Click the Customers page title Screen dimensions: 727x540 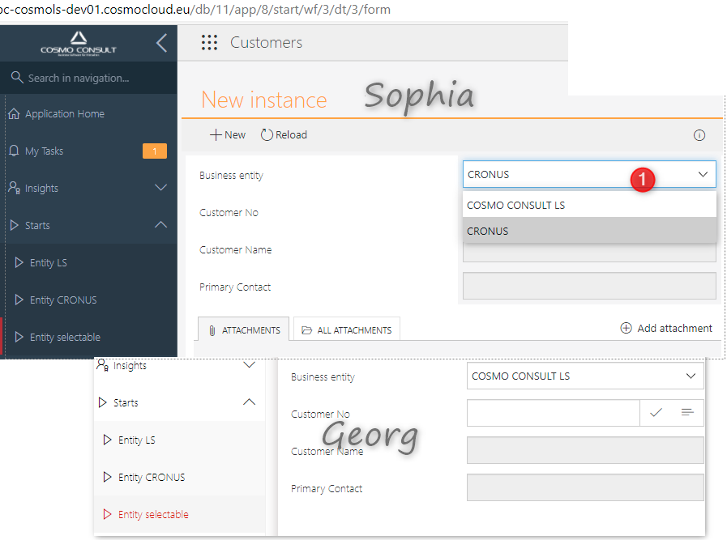(266, 43)
